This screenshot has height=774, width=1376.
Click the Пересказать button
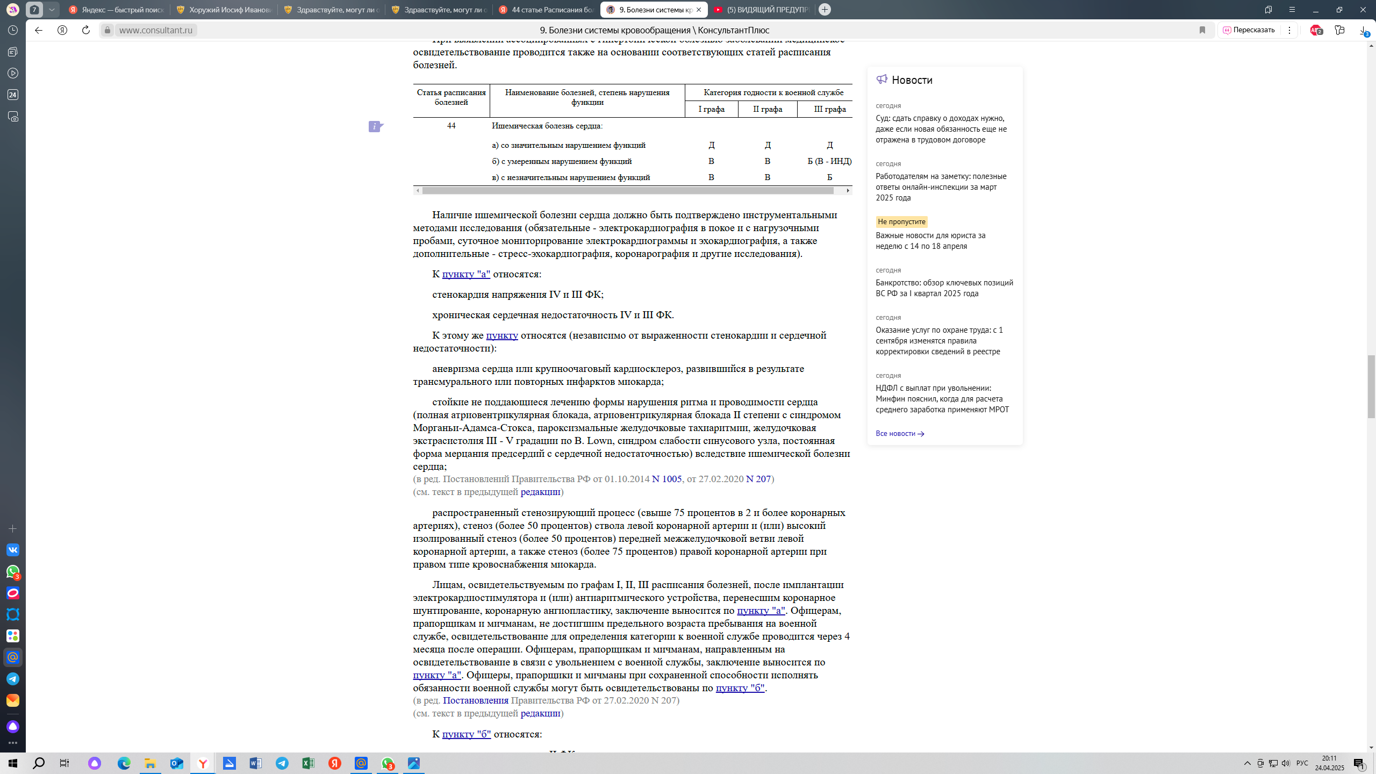pyautogui.click(x=1249, y=30)
